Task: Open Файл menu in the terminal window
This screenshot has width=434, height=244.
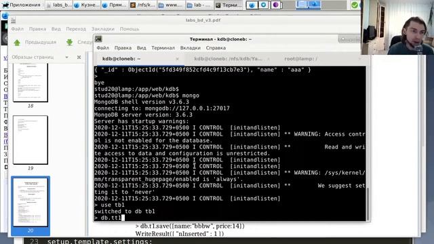Action: pyautogui.click(x=102, y=48)
